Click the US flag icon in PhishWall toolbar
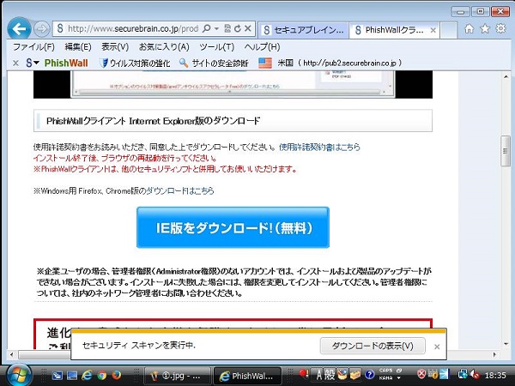The width and height of the screenshot is (515, 386). pos(265,63)
